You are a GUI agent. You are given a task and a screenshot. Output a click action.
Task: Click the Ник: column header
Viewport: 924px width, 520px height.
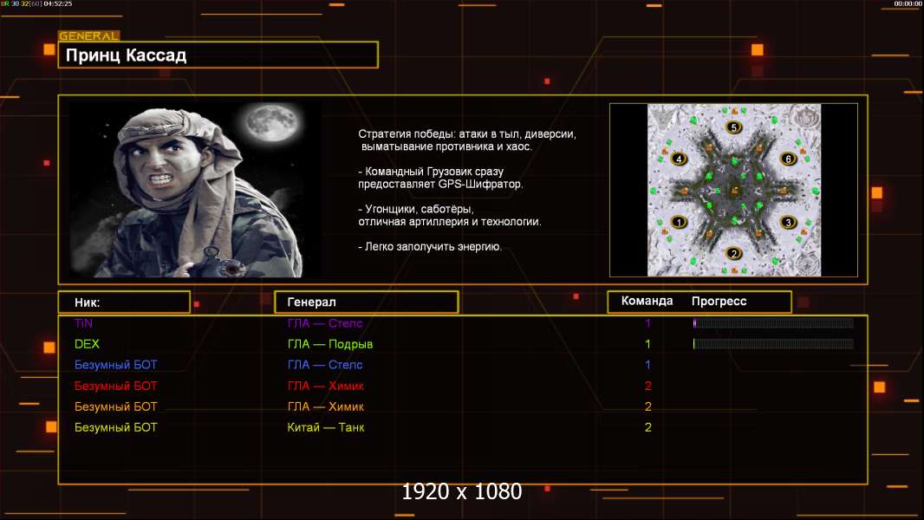point(124,302)
